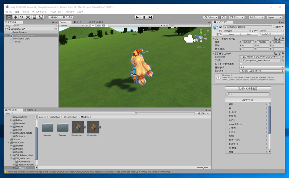Viewport: 289px width, 178px height.
Task: Open the Account dropdown
Action: click(237, 17)
